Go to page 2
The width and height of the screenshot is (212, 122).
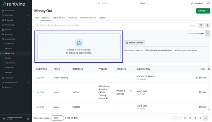[185, 118]
